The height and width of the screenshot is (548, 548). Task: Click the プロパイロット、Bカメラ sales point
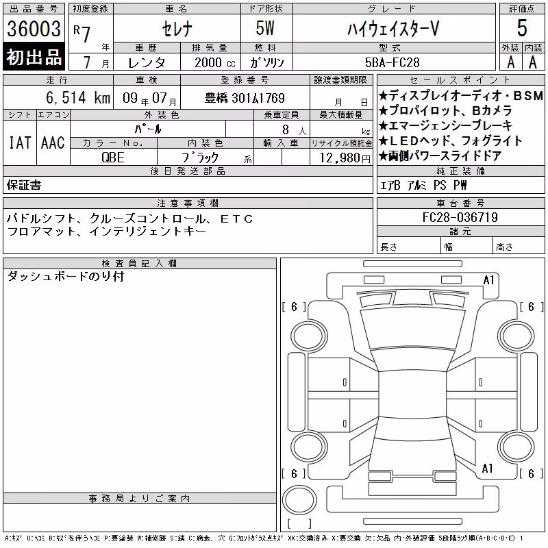(x=445, y=110)
